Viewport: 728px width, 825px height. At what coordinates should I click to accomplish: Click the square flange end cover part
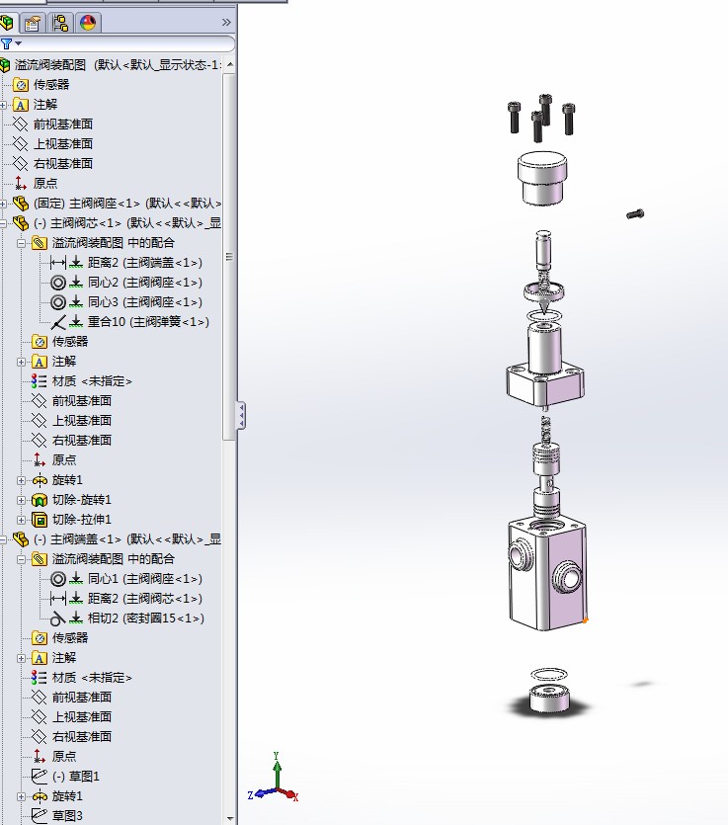(x=545, y=365)
